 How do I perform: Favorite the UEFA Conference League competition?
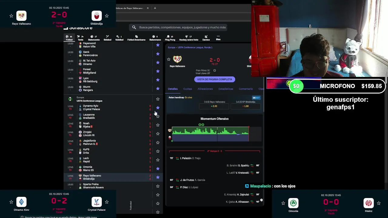coord(158,99)
